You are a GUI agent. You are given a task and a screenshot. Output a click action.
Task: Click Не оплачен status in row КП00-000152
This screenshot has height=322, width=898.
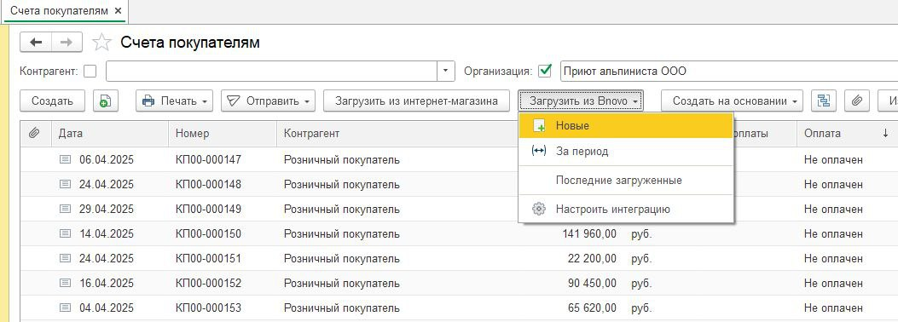(833, 283)
